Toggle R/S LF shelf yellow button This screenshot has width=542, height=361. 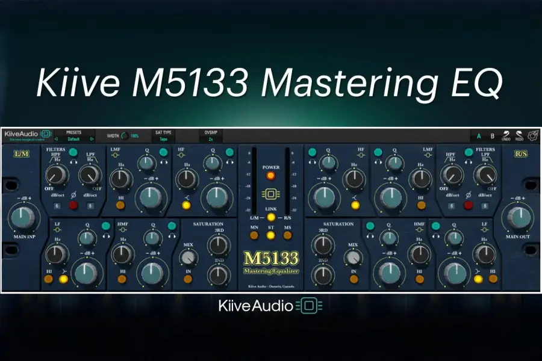(x=478, y=279)
